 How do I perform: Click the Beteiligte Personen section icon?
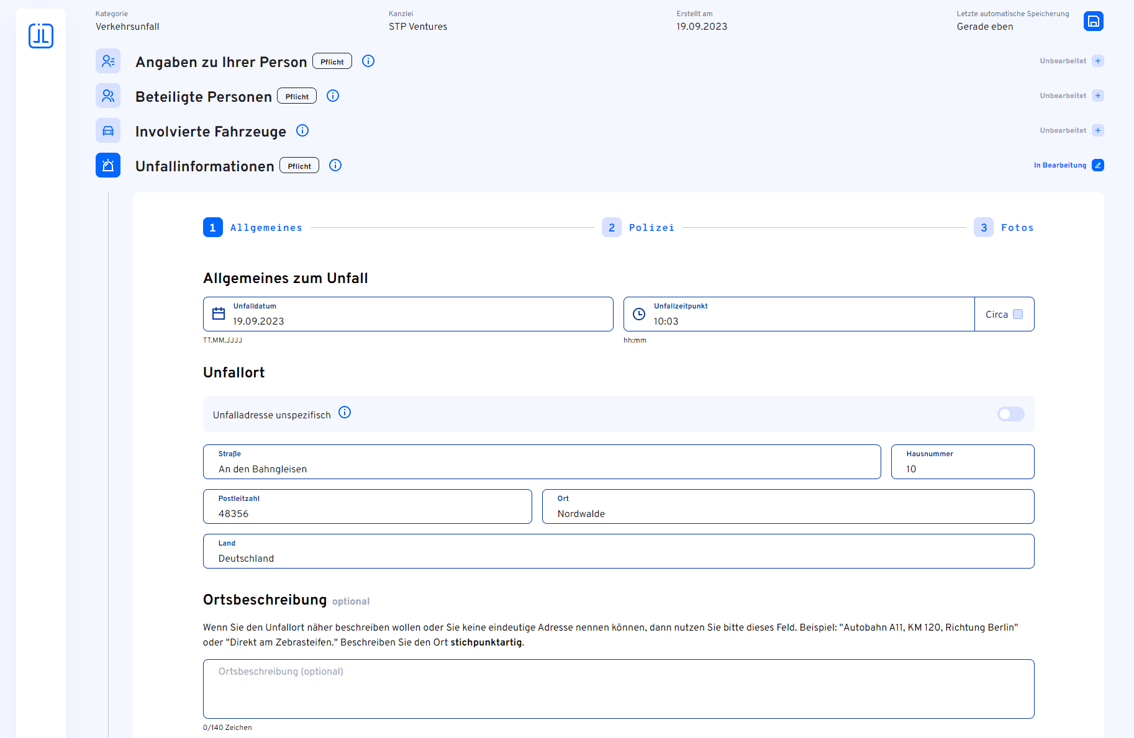tap(108, 96)
